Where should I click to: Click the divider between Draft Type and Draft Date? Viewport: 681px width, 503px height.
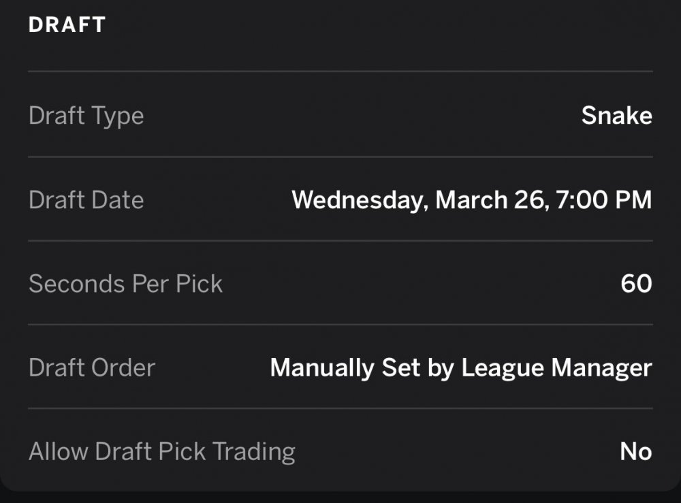(x=340, y=157)
